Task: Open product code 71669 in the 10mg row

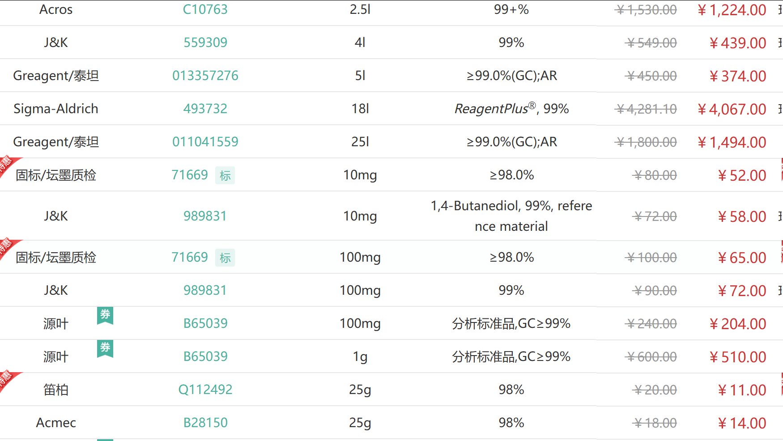Action: pyautogui.click(x=190, y=175)
